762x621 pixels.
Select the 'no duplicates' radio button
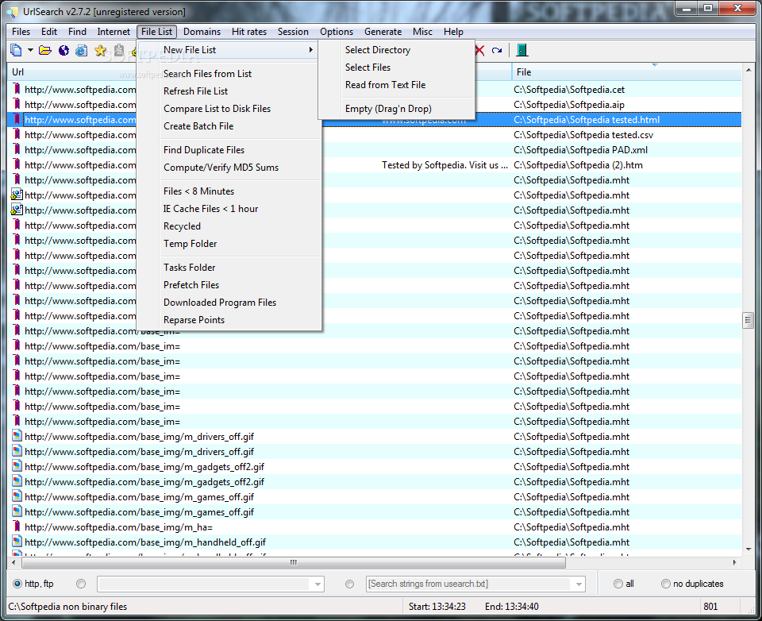tap(666, 584)
